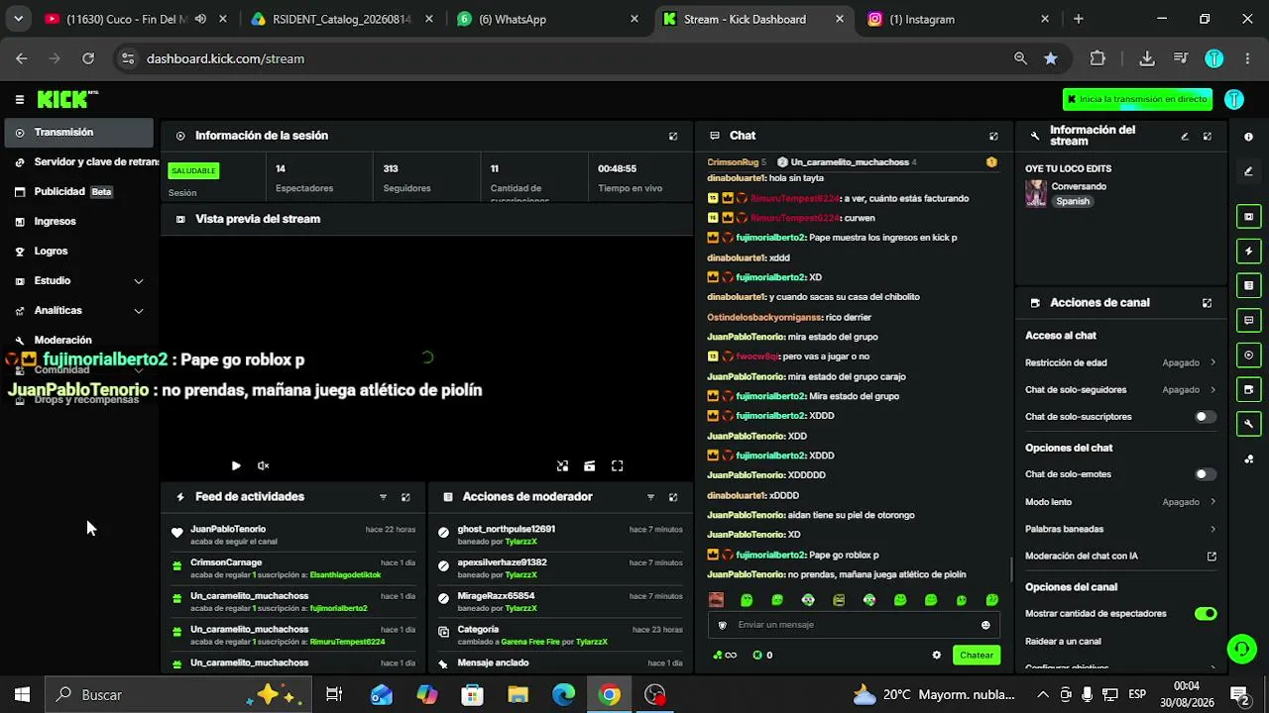Toggle Chat de solo-suscriptores switch
Viewport: 1269px width, 713px height.
tap(1205, 417)
